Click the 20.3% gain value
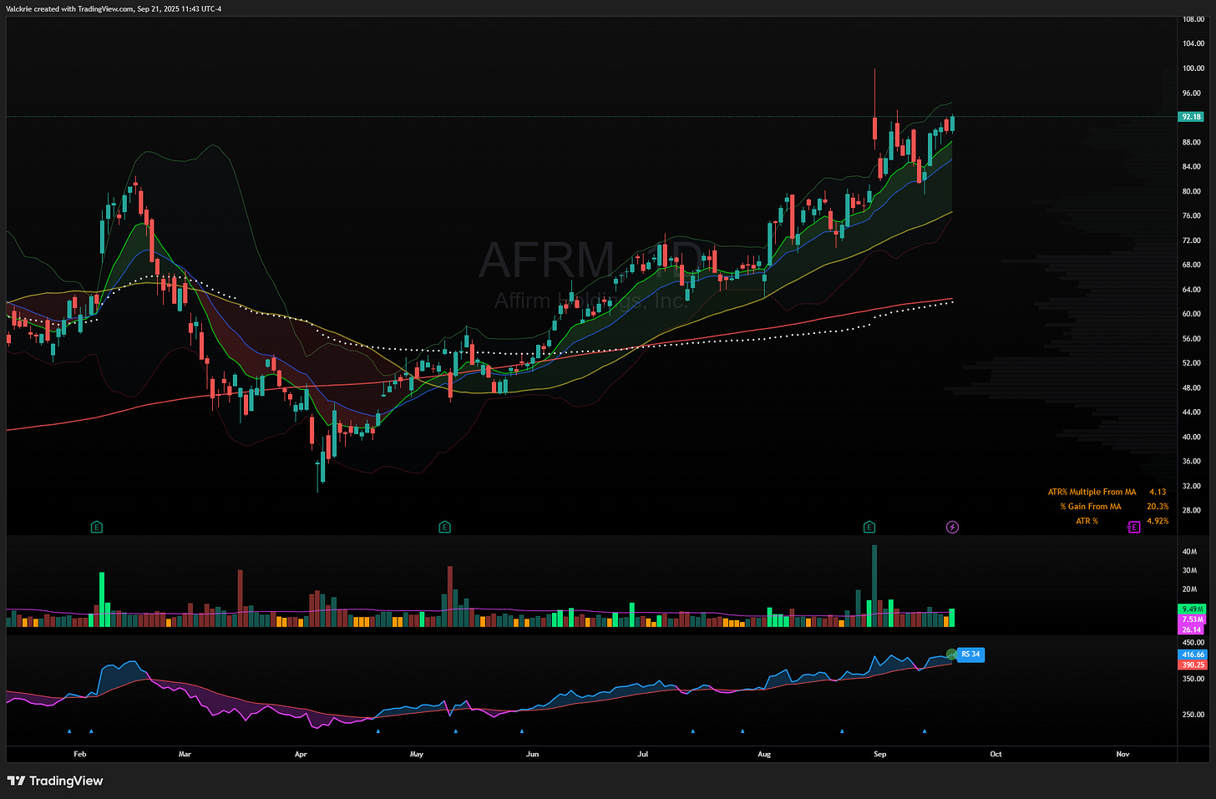The image size is (1216, 799). tap(1158, 506)
